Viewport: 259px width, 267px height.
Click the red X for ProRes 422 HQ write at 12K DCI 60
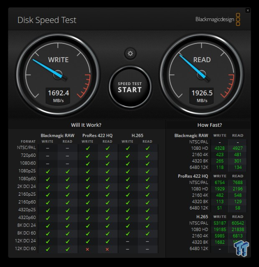[87, 249]
